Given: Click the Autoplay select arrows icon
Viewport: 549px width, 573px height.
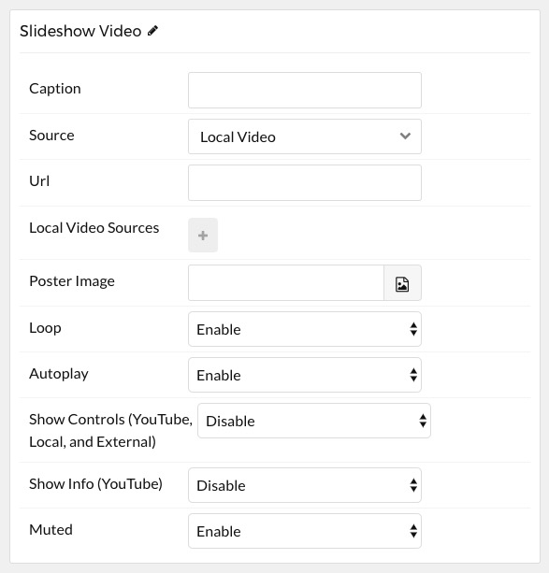Looking at the screenshot, I should 413,375.
